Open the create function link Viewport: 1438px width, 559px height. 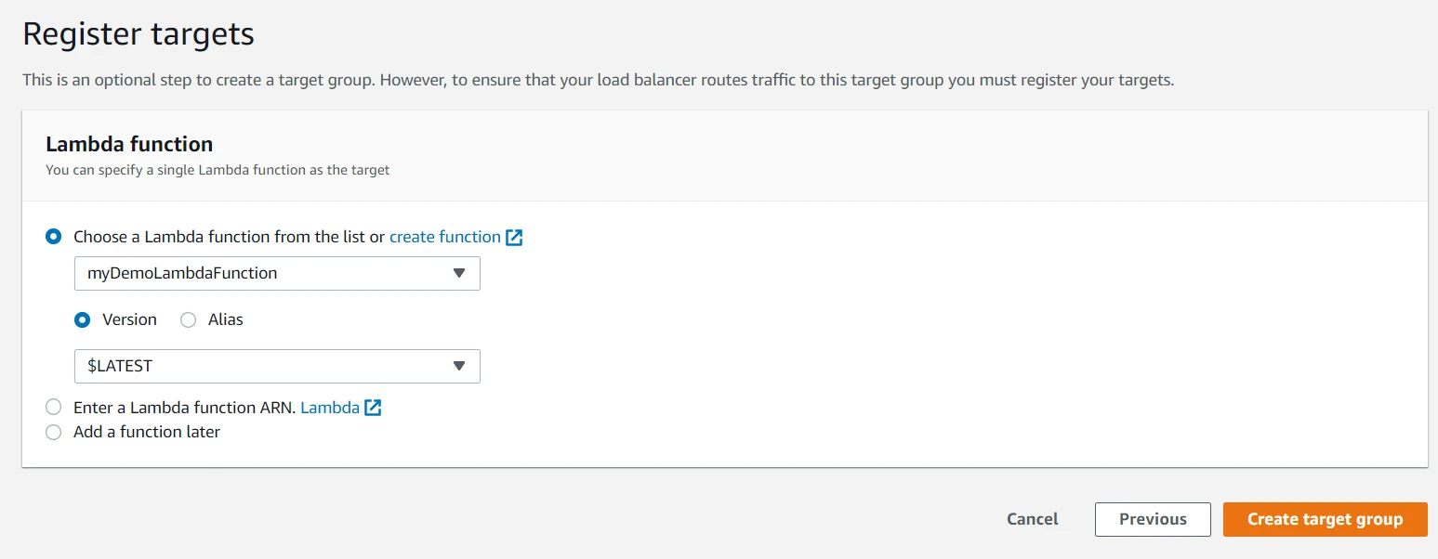point(444,237)
